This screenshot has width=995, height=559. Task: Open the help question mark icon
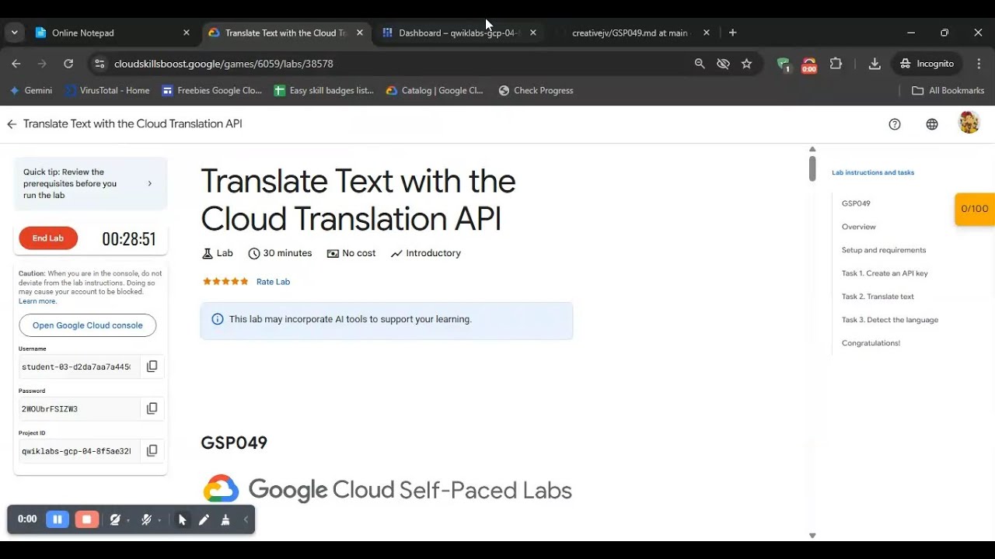pyautogui.click(x=895, y=124)
